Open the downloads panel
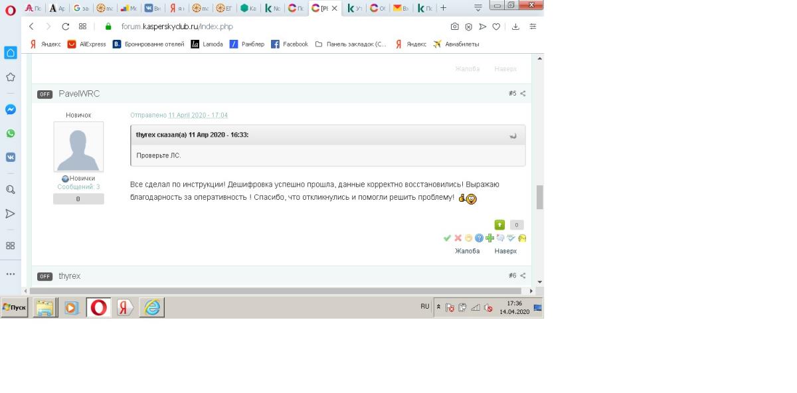 pos(516,27)
